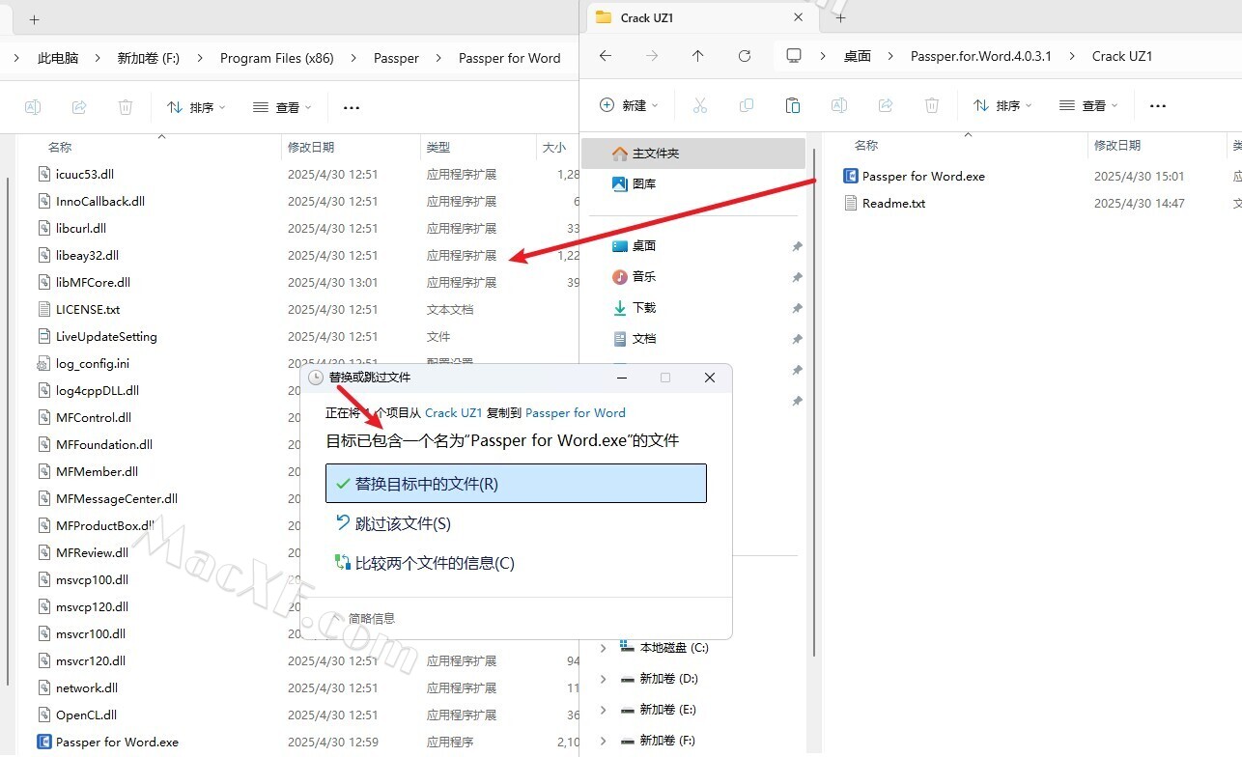1242x757 pixels.
Task: Open the more options menu in Crack UZ1 window
Action: click(x=1158, y=105)
